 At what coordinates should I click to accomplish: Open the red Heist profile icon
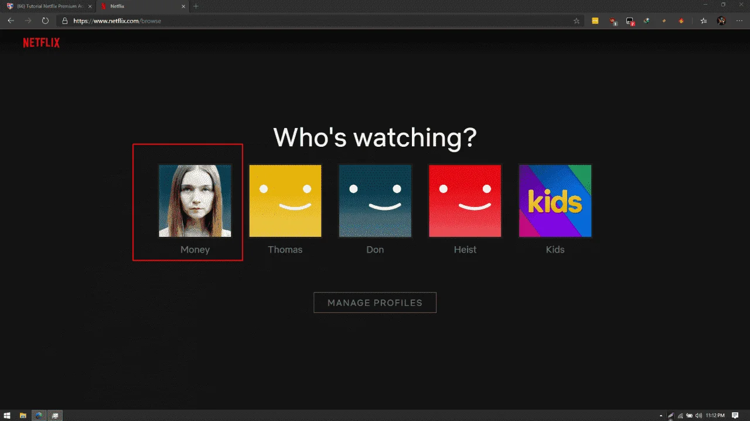coord(465,201)
